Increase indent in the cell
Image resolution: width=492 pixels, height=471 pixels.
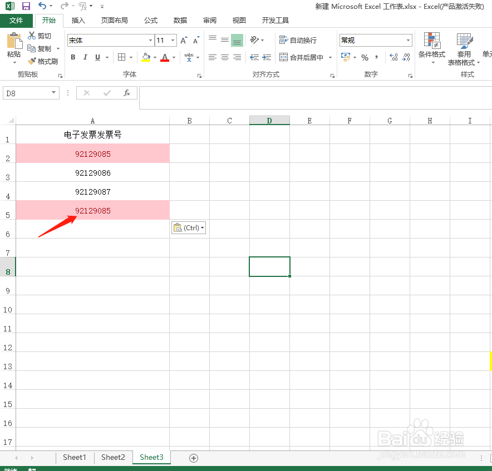[267, 57]
